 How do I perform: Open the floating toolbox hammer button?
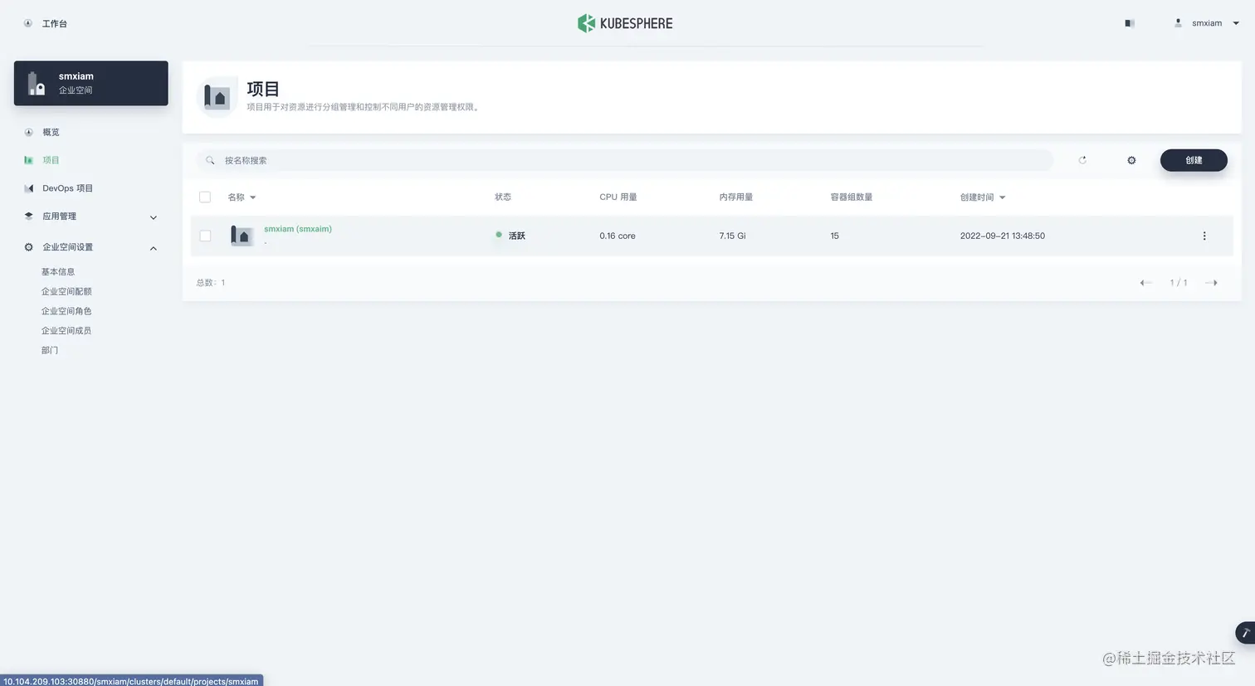[1245, 633]
